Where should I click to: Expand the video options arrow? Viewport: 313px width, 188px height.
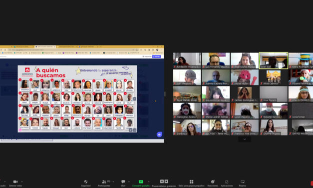[x=22, y=181]
